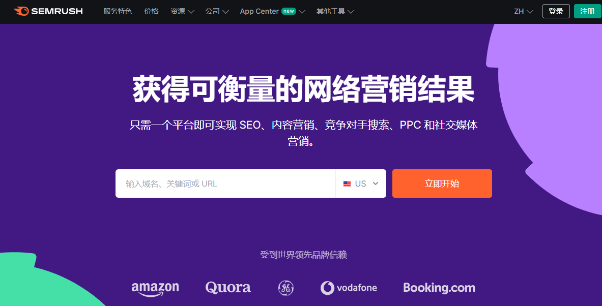Click the US flag icon
Image resolution: width=602 pixels, height=306 pixels.
(x=347, y=183)
